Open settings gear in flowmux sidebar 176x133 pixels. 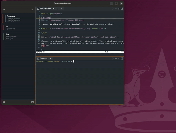click(x=4, y=102)
